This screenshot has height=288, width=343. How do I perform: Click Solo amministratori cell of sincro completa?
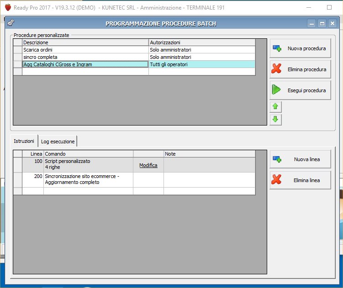(x=202, y=57)
